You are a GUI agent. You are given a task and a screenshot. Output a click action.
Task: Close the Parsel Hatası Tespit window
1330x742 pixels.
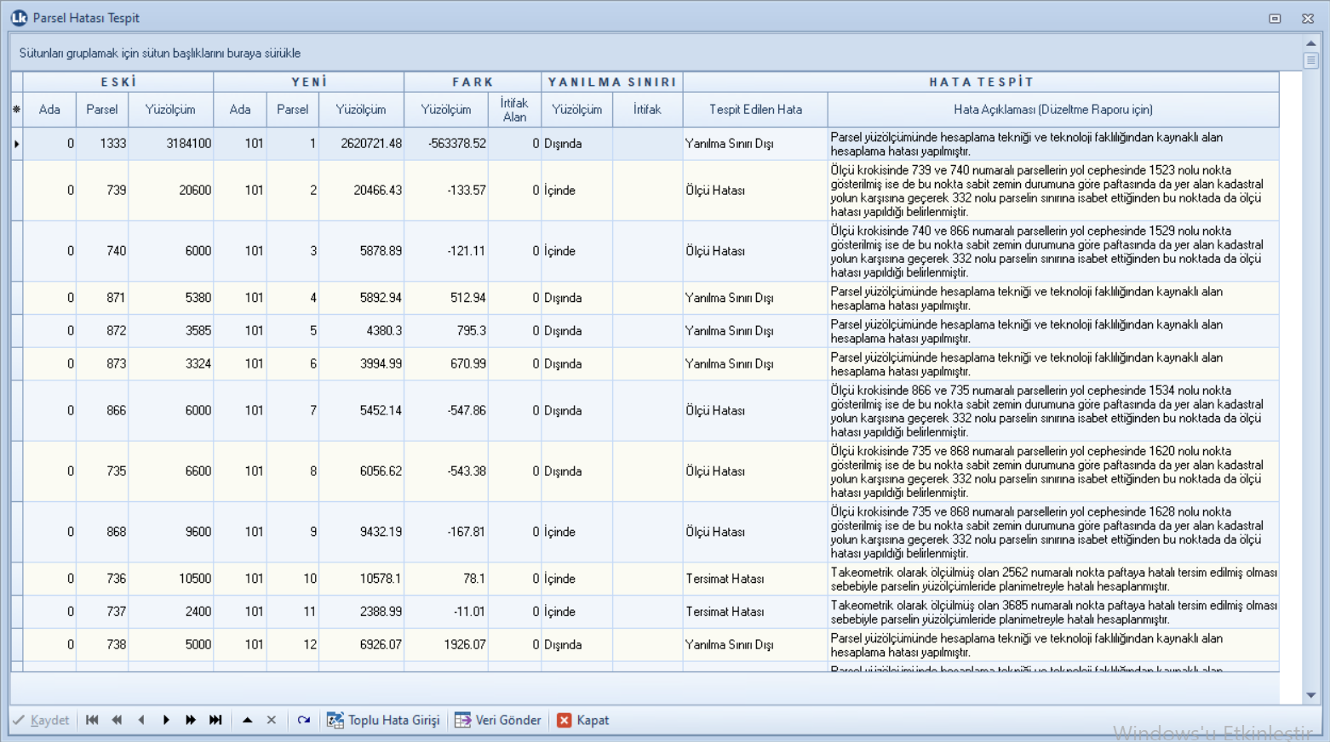pyautogui.click(x=1308, y=18)
